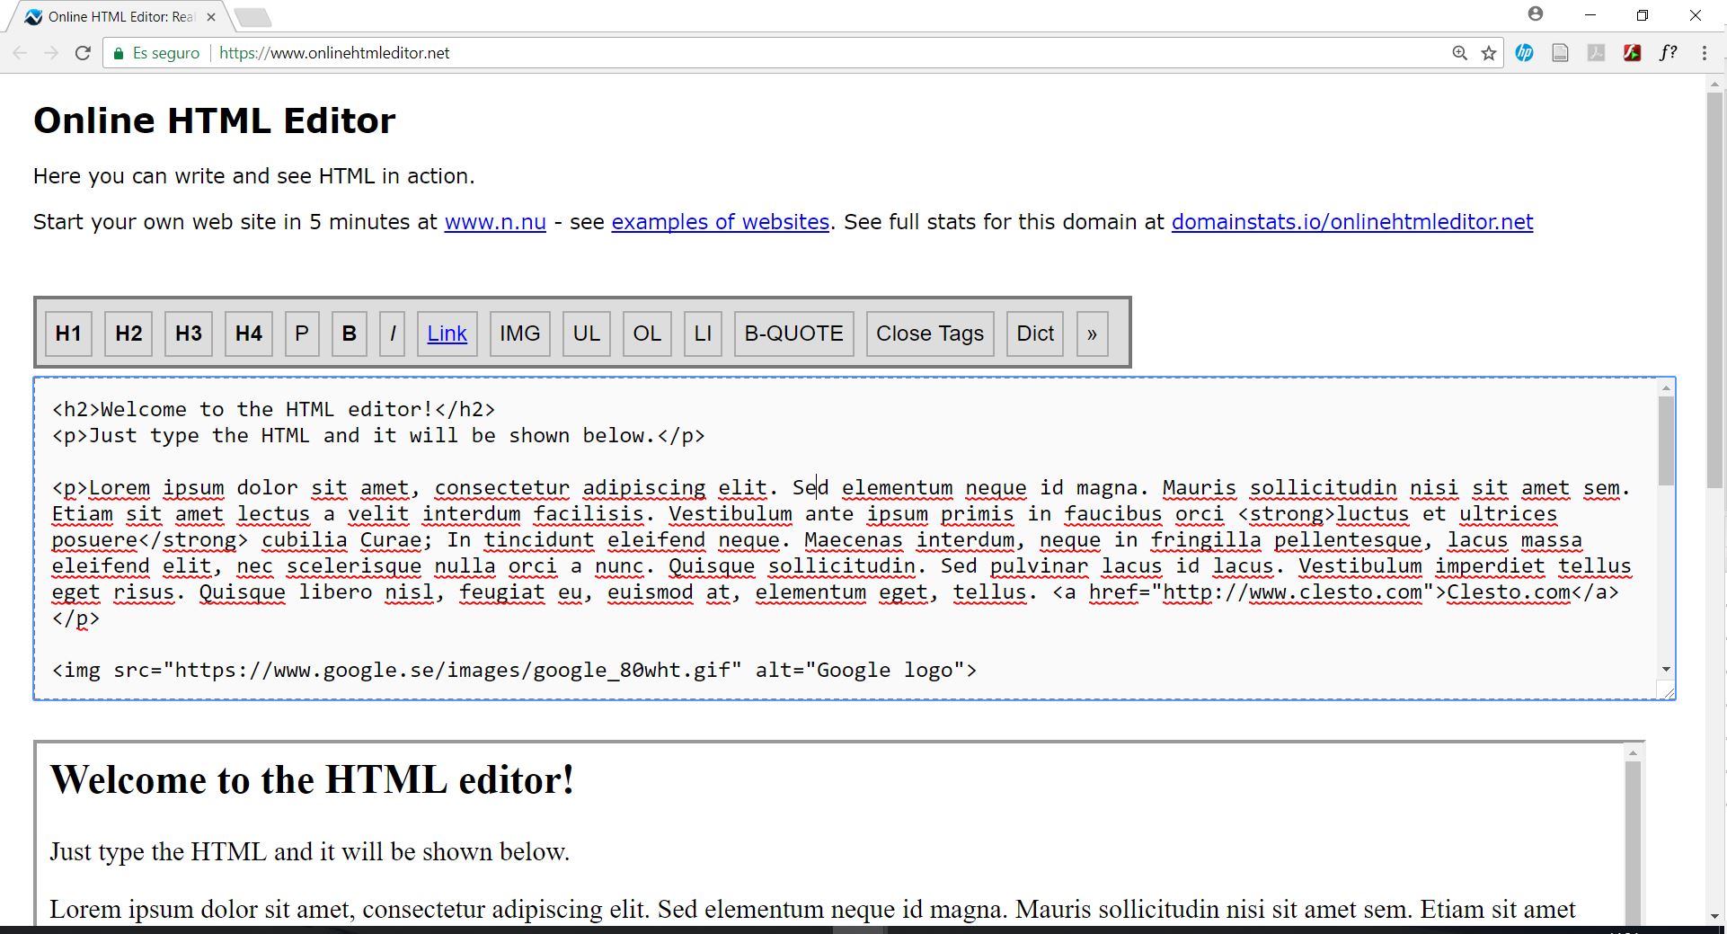Bookmark the page with the star icon

(1490, 52)
